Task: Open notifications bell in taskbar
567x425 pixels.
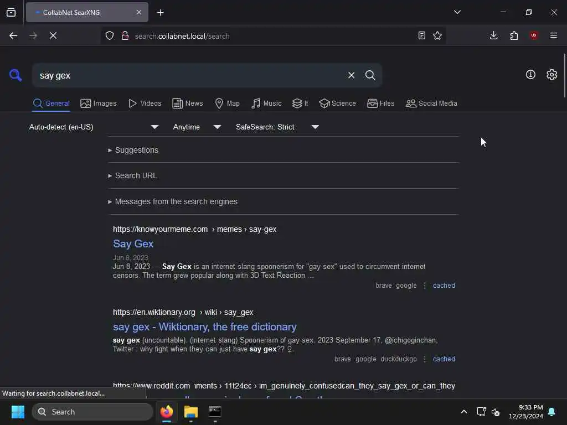Action: (x=552, y=412)
